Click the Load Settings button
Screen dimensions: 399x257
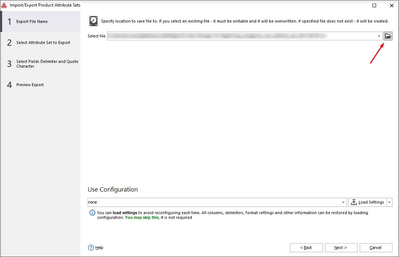pyautogui.click(x=367, y=202)
